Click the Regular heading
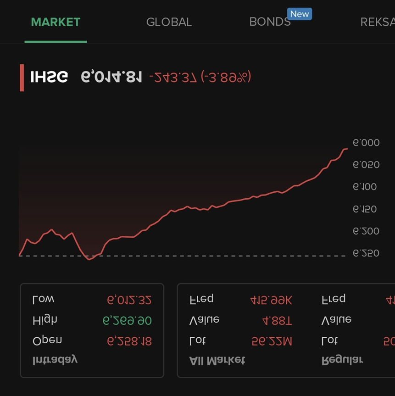The height and width of the screenshot is (396, 395). [342, 360]
